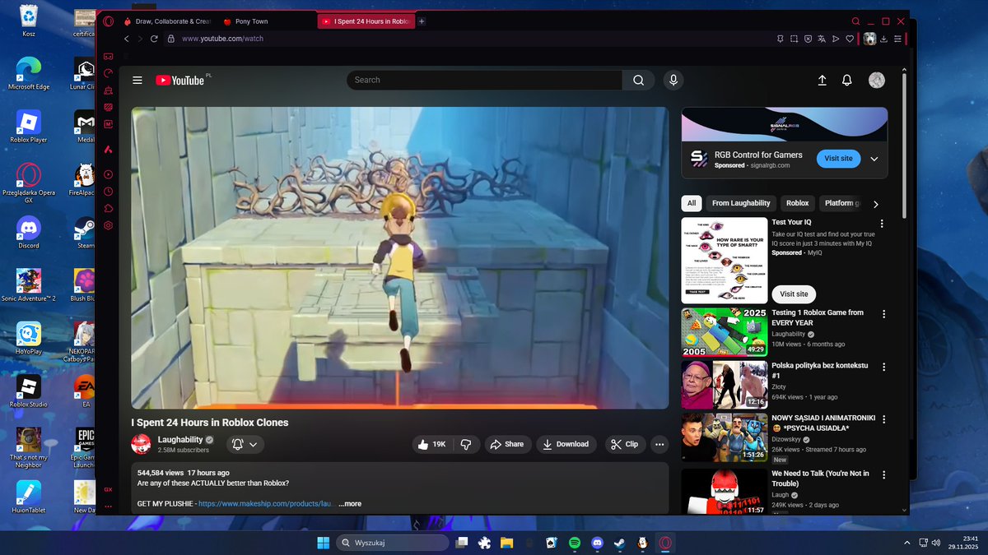Download the video
This screenshot has height=555, width=988.
(x=566, y=444)
